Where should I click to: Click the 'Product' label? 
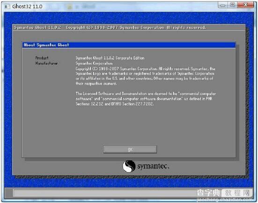coord(42,58)
